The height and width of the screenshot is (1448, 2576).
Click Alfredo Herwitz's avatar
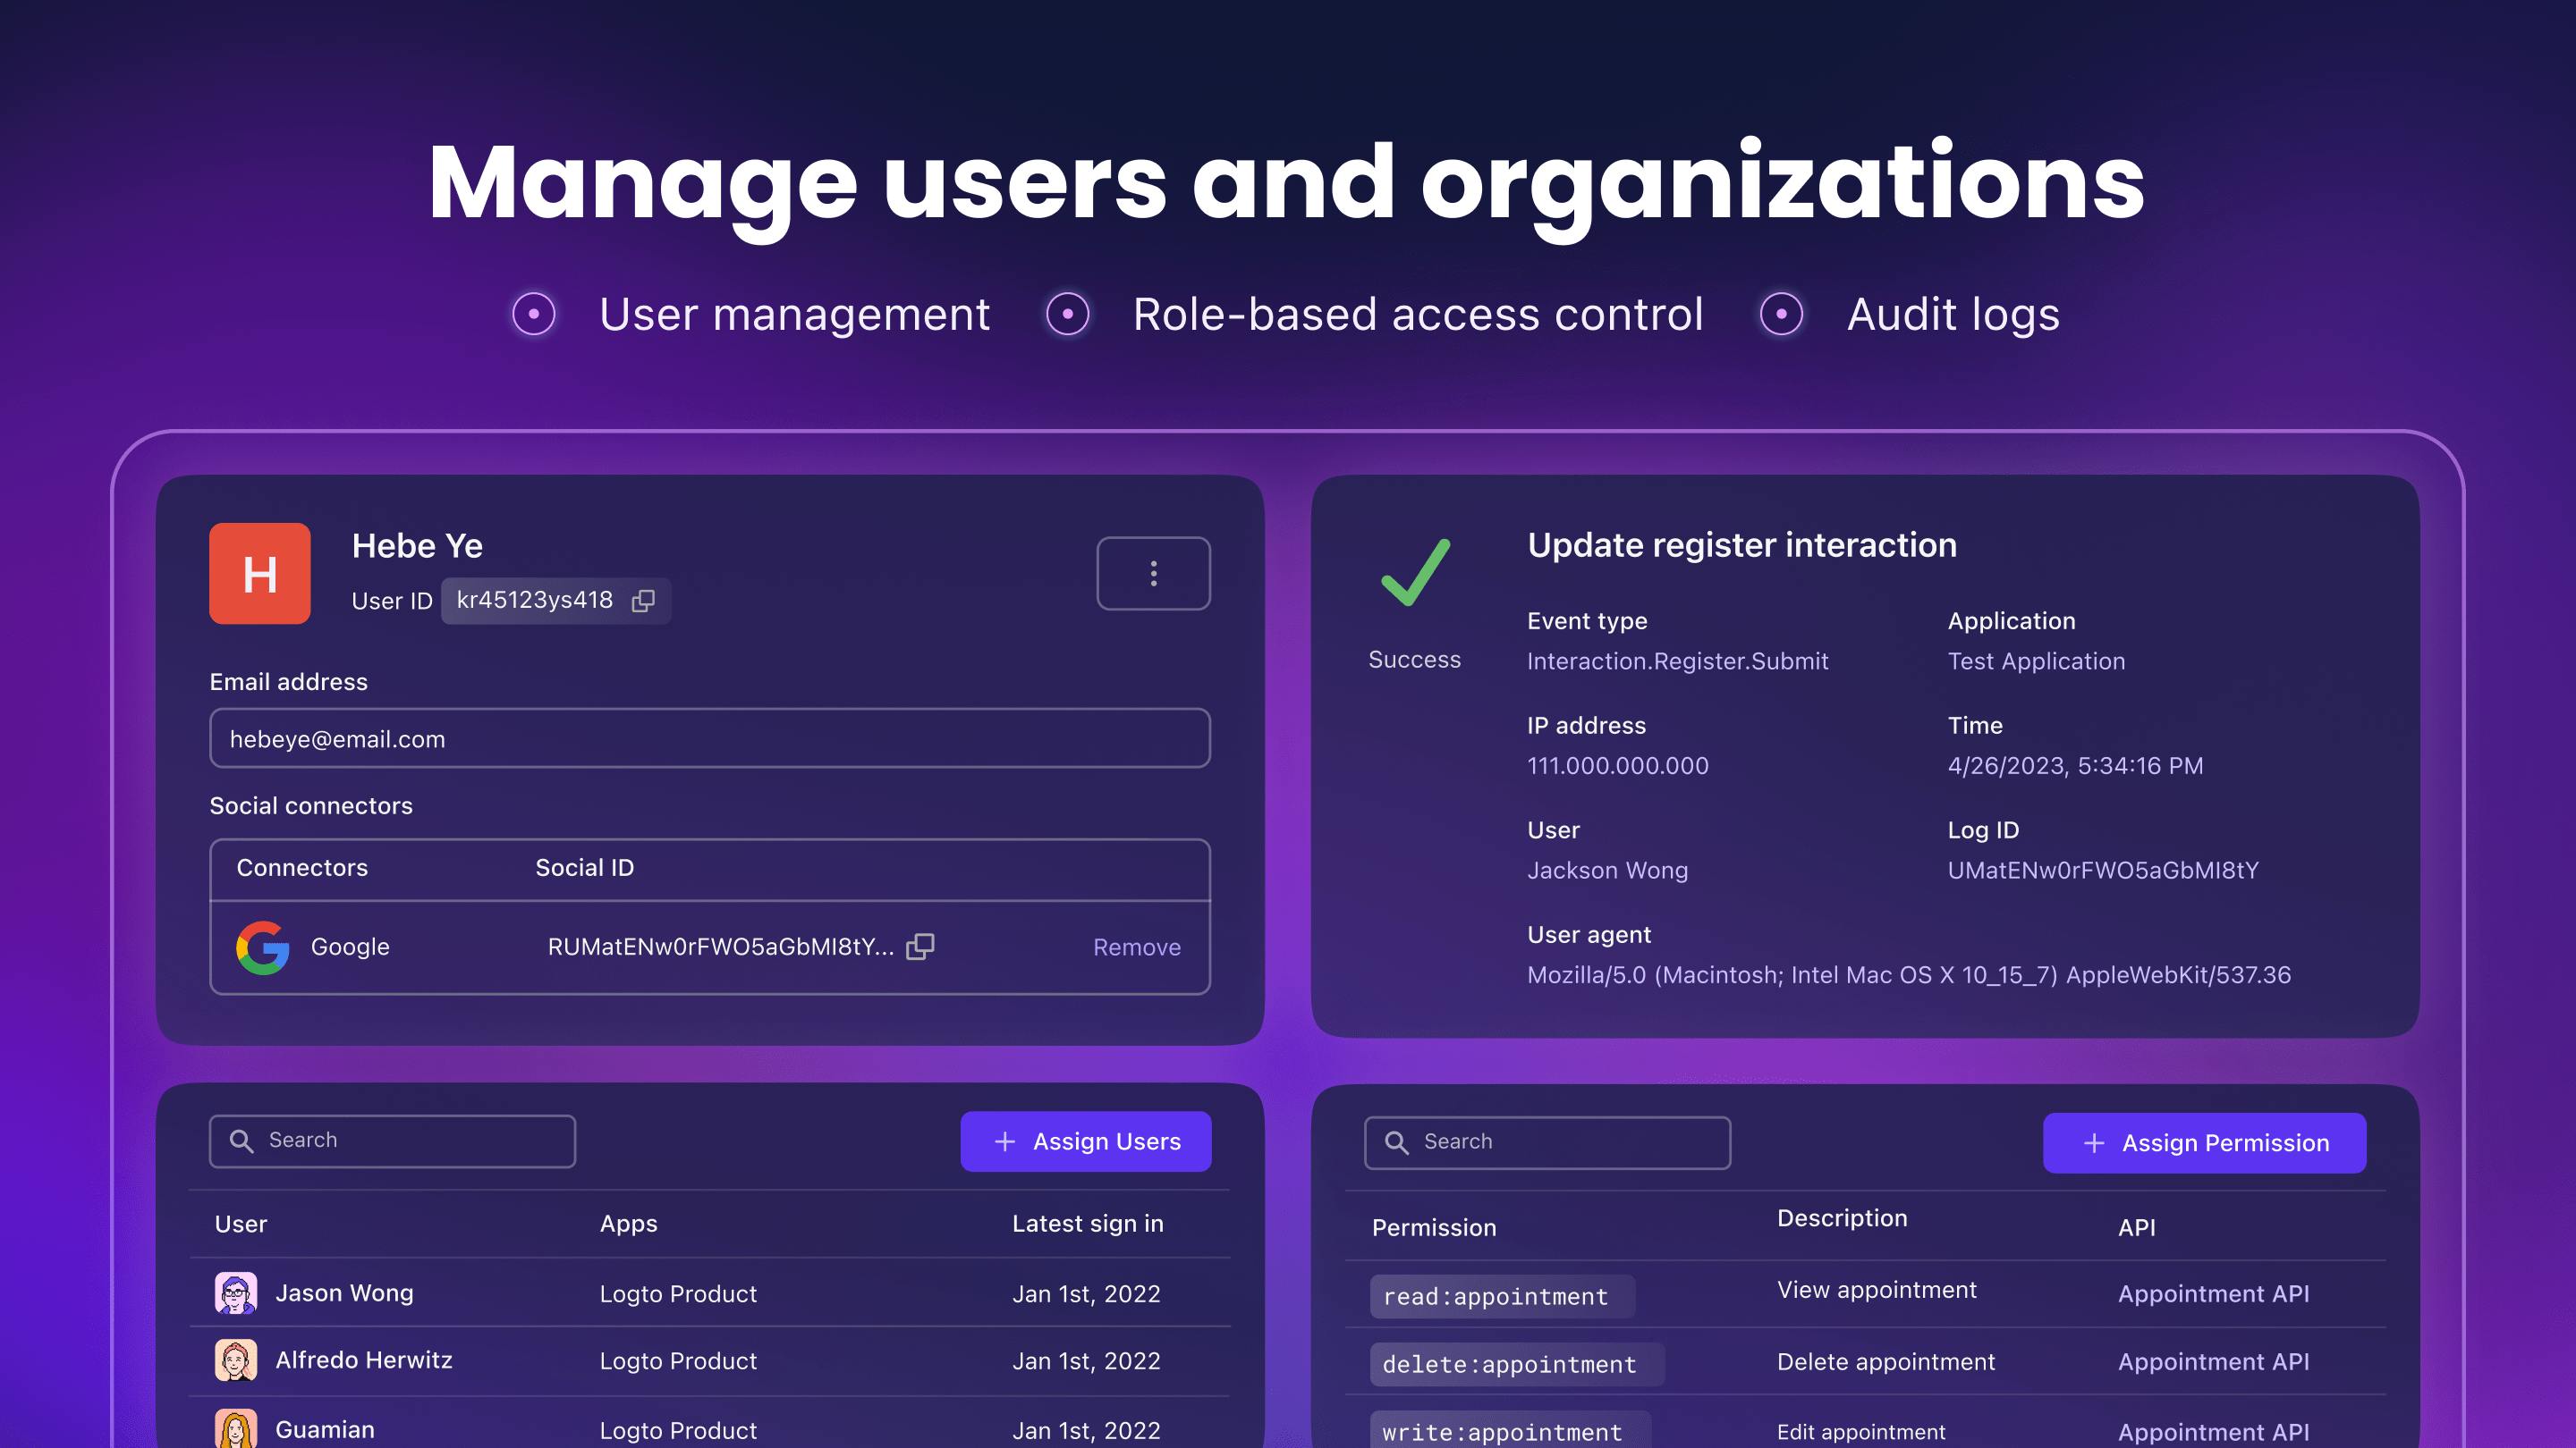click(236, 1360)
